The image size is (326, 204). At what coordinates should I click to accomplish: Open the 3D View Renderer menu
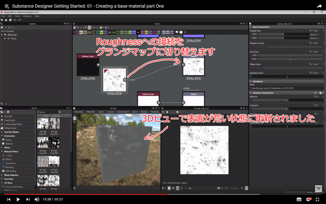pos(155,112)
